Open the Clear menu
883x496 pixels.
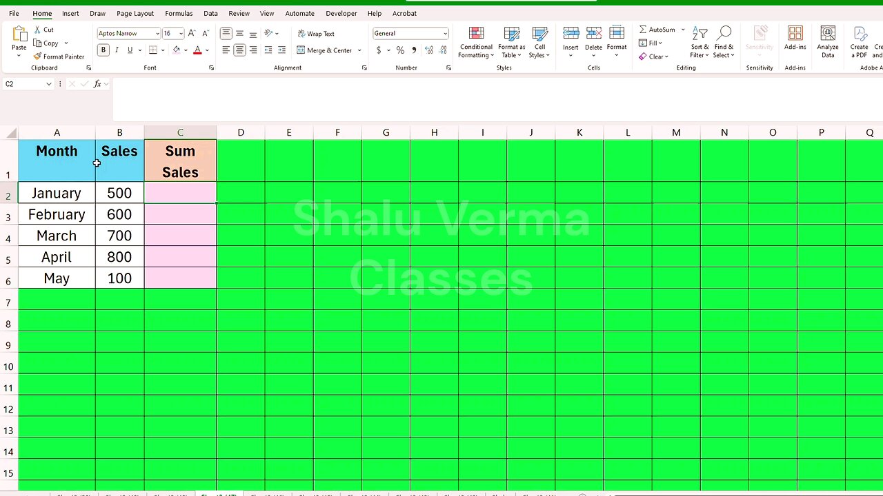click(x=653, y=56)
